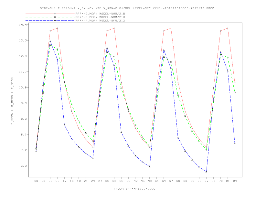Select legend entry PARM=F_MEAN MODEL=NAM/218
This screenshot has height=197, width=256.
100,17
